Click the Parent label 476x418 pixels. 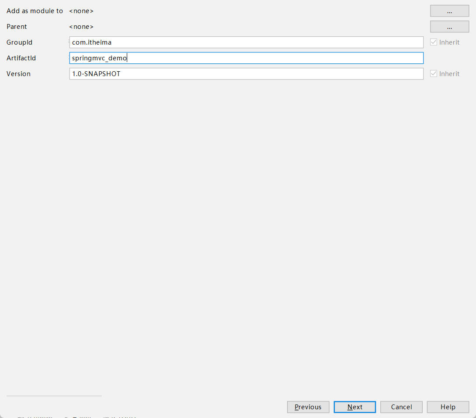[17, 27]
